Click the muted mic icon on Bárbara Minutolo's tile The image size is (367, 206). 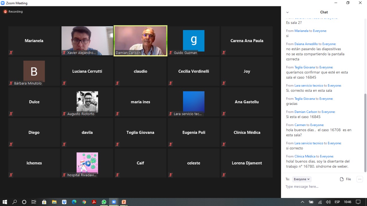pos(11,83)
